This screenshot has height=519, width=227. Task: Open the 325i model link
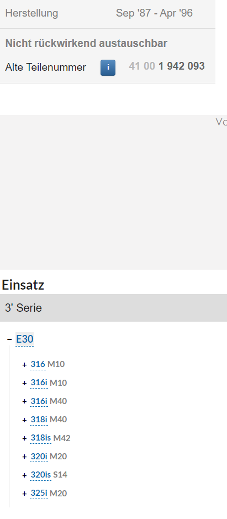[39, 493]
